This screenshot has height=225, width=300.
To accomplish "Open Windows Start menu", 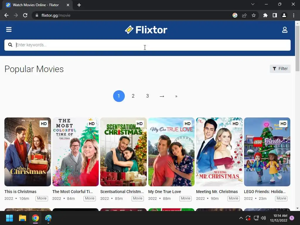I will click(x=9, y=218).
